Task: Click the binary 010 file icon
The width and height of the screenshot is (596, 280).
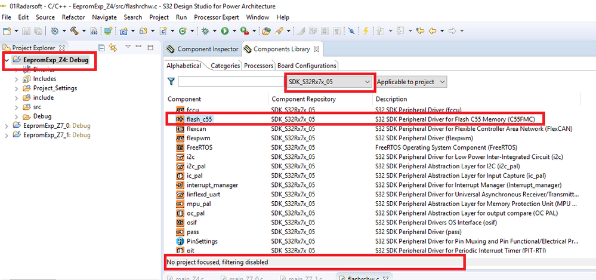Action: click(94, 31)
